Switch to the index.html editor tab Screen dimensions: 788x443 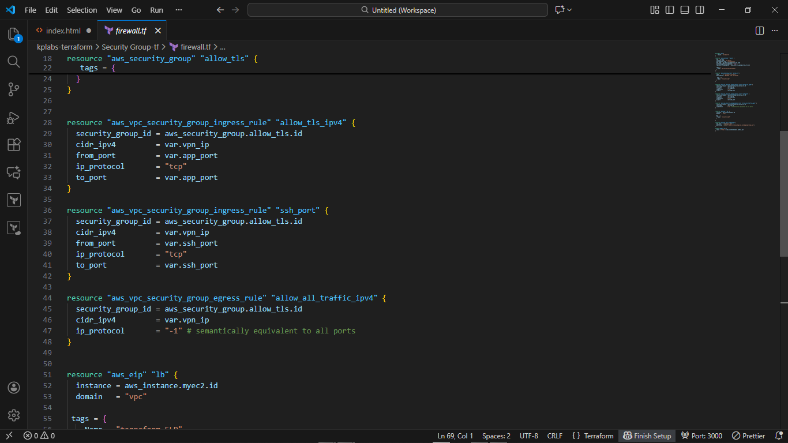(63, 31)
